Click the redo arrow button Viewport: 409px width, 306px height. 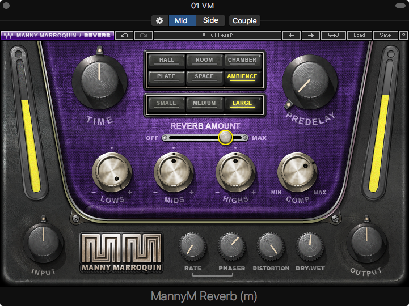tap(144, 35)
